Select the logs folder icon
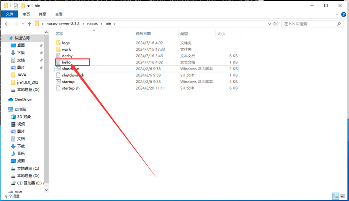 [x=58, y=43]
